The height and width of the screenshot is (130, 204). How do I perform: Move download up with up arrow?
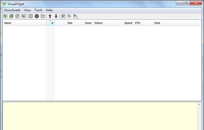(50, 16)
